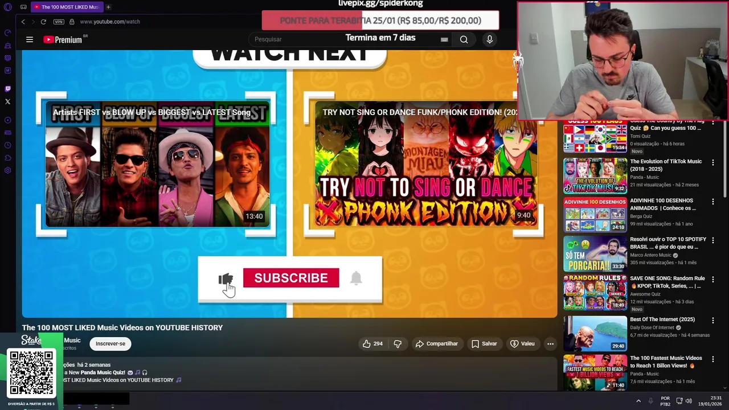Open the Opera main menu logo
Viewport: 729px width, 410px height.
(8, 7)
